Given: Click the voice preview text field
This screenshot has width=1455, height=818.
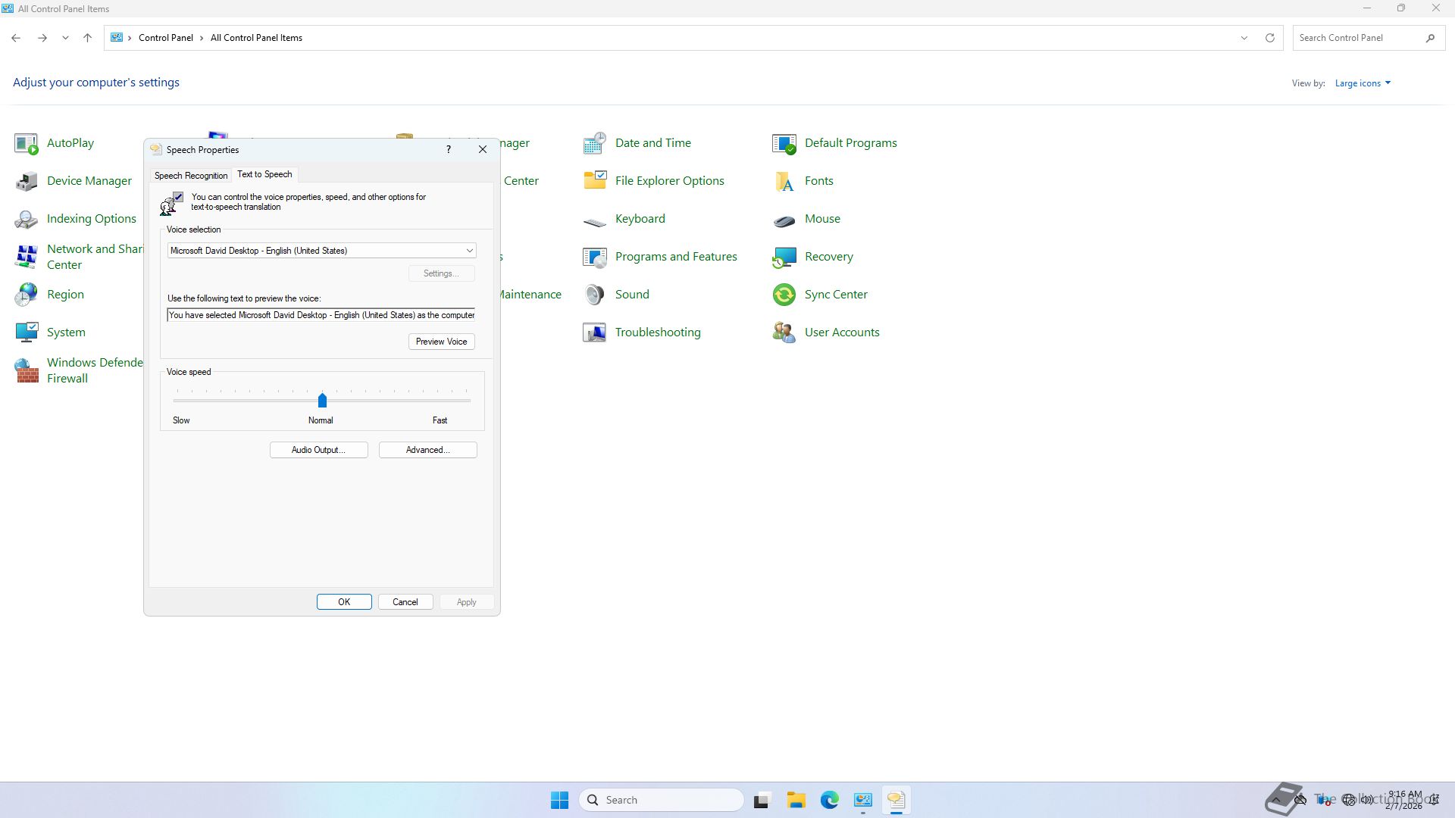Looking at the screenshot, I should 321,315.
